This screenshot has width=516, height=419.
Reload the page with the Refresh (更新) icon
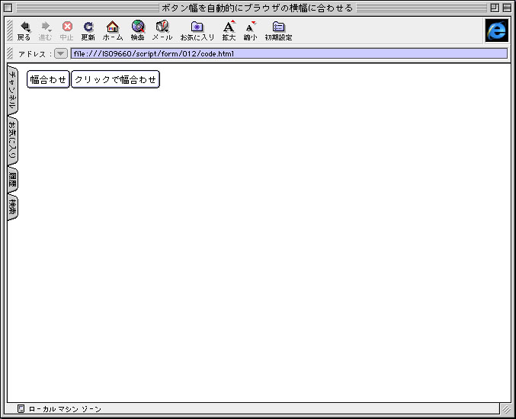pyautogui.click(x=88, y=27)
